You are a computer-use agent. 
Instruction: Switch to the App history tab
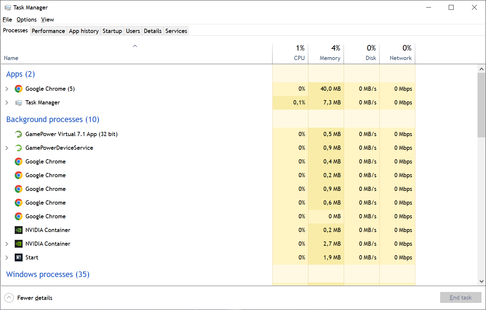pyautogui.click(x=84, y=31)
